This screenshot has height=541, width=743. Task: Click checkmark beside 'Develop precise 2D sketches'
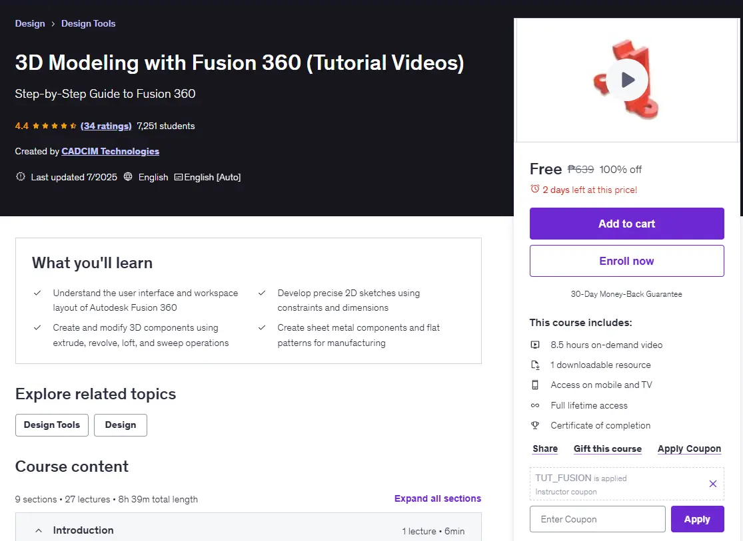(262, 293)
